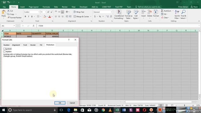Expand the Clear dropdown in Editing group
The height and width of the screenshot is (113, 201).
pos(169,18)
